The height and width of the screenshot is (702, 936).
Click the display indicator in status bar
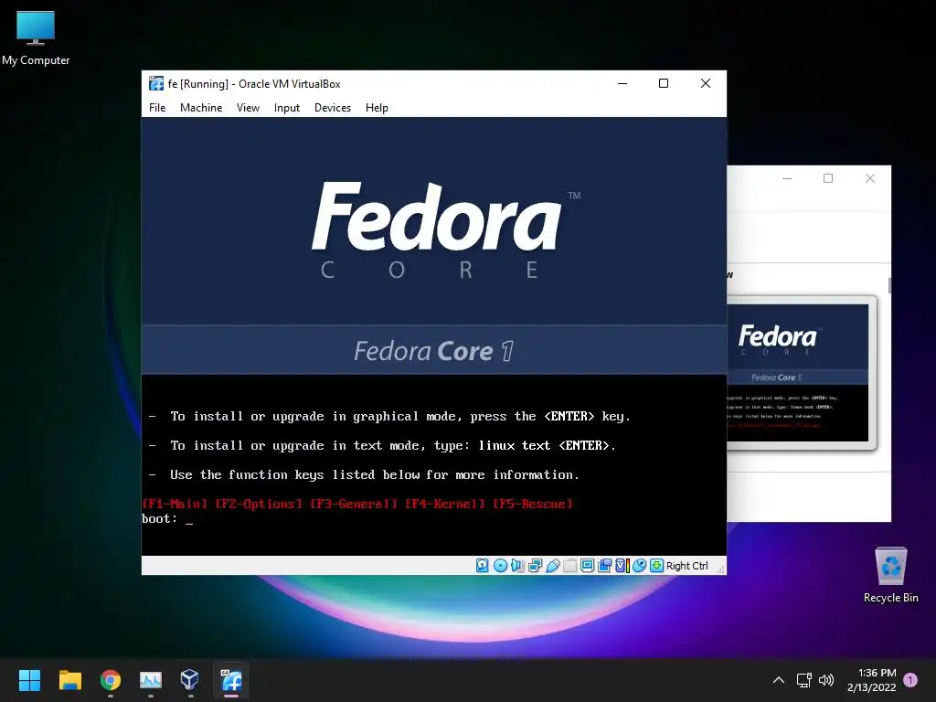pyautogui.click(x=587, y=565)
